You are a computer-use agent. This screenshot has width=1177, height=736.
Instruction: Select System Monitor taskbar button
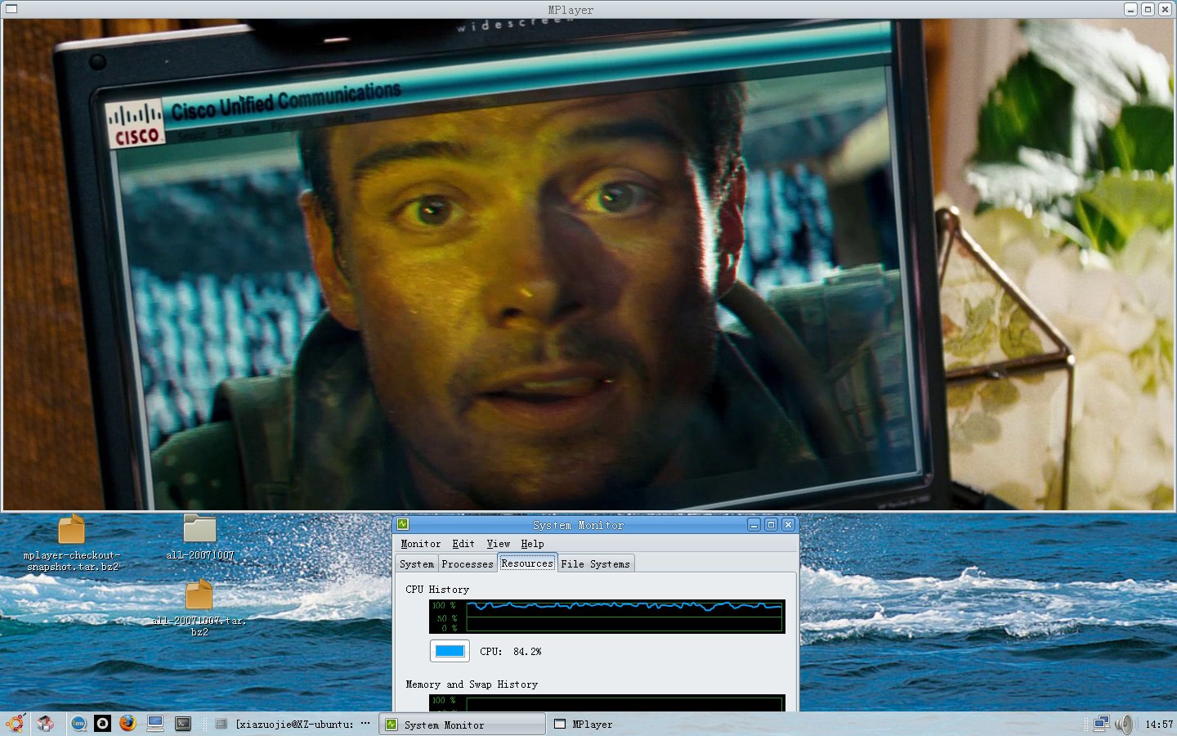click(x=463, y=725)
